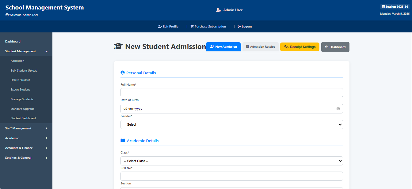Click the person icon next to Edit Profile
This screenshot has width=412, height=189.
pyautogui.click(x=159, y=26)
